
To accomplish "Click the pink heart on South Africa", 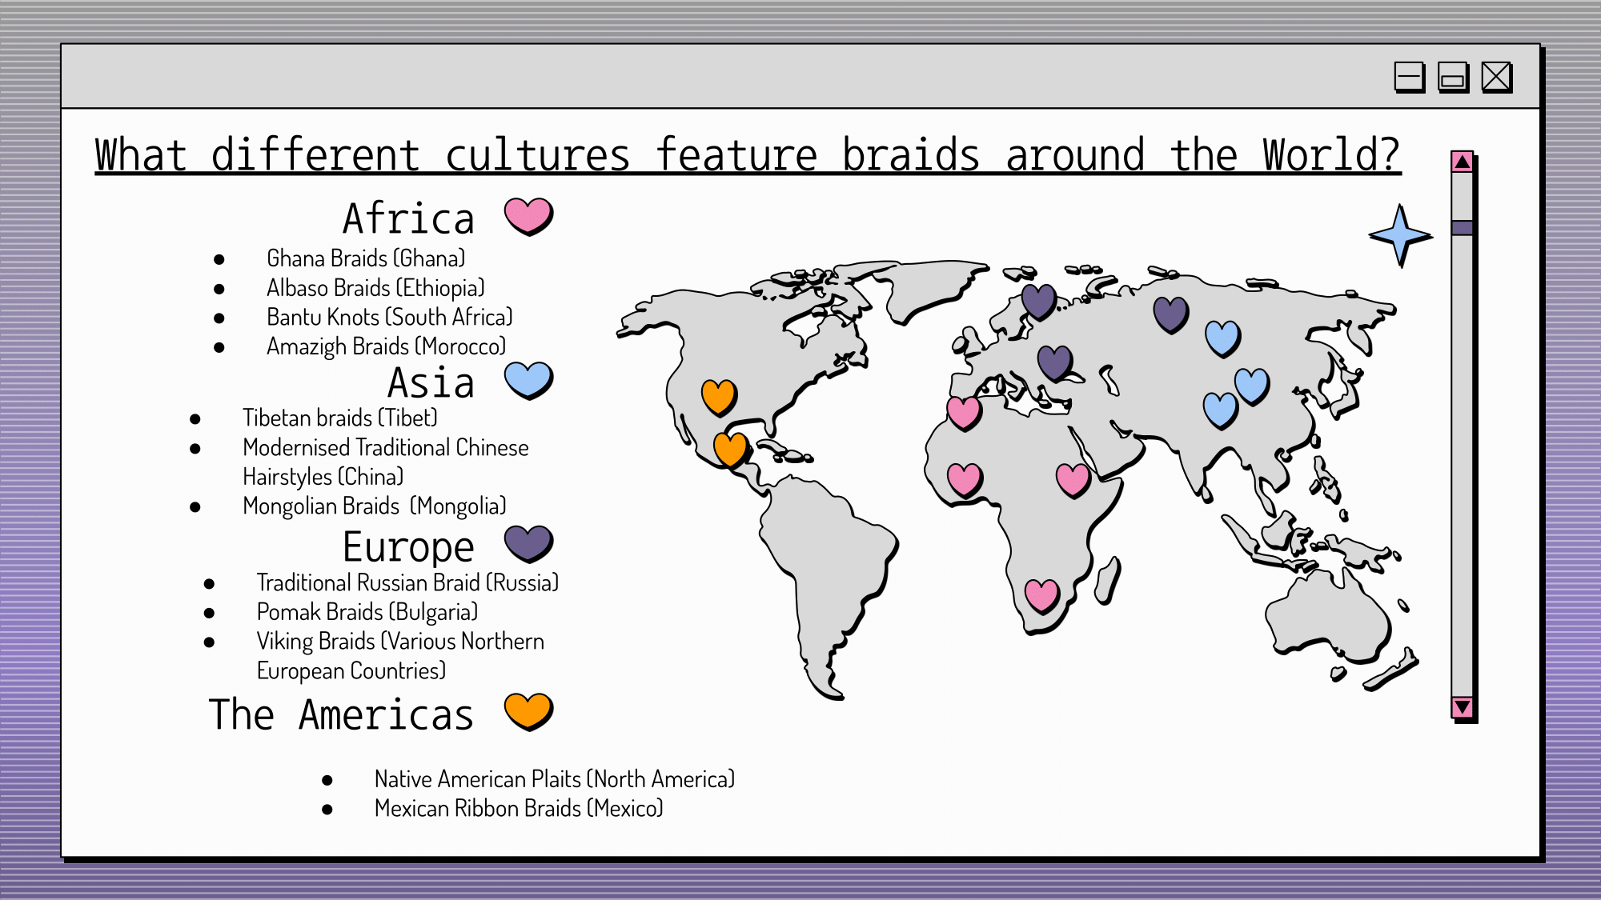I will (x=1041, y=595).
